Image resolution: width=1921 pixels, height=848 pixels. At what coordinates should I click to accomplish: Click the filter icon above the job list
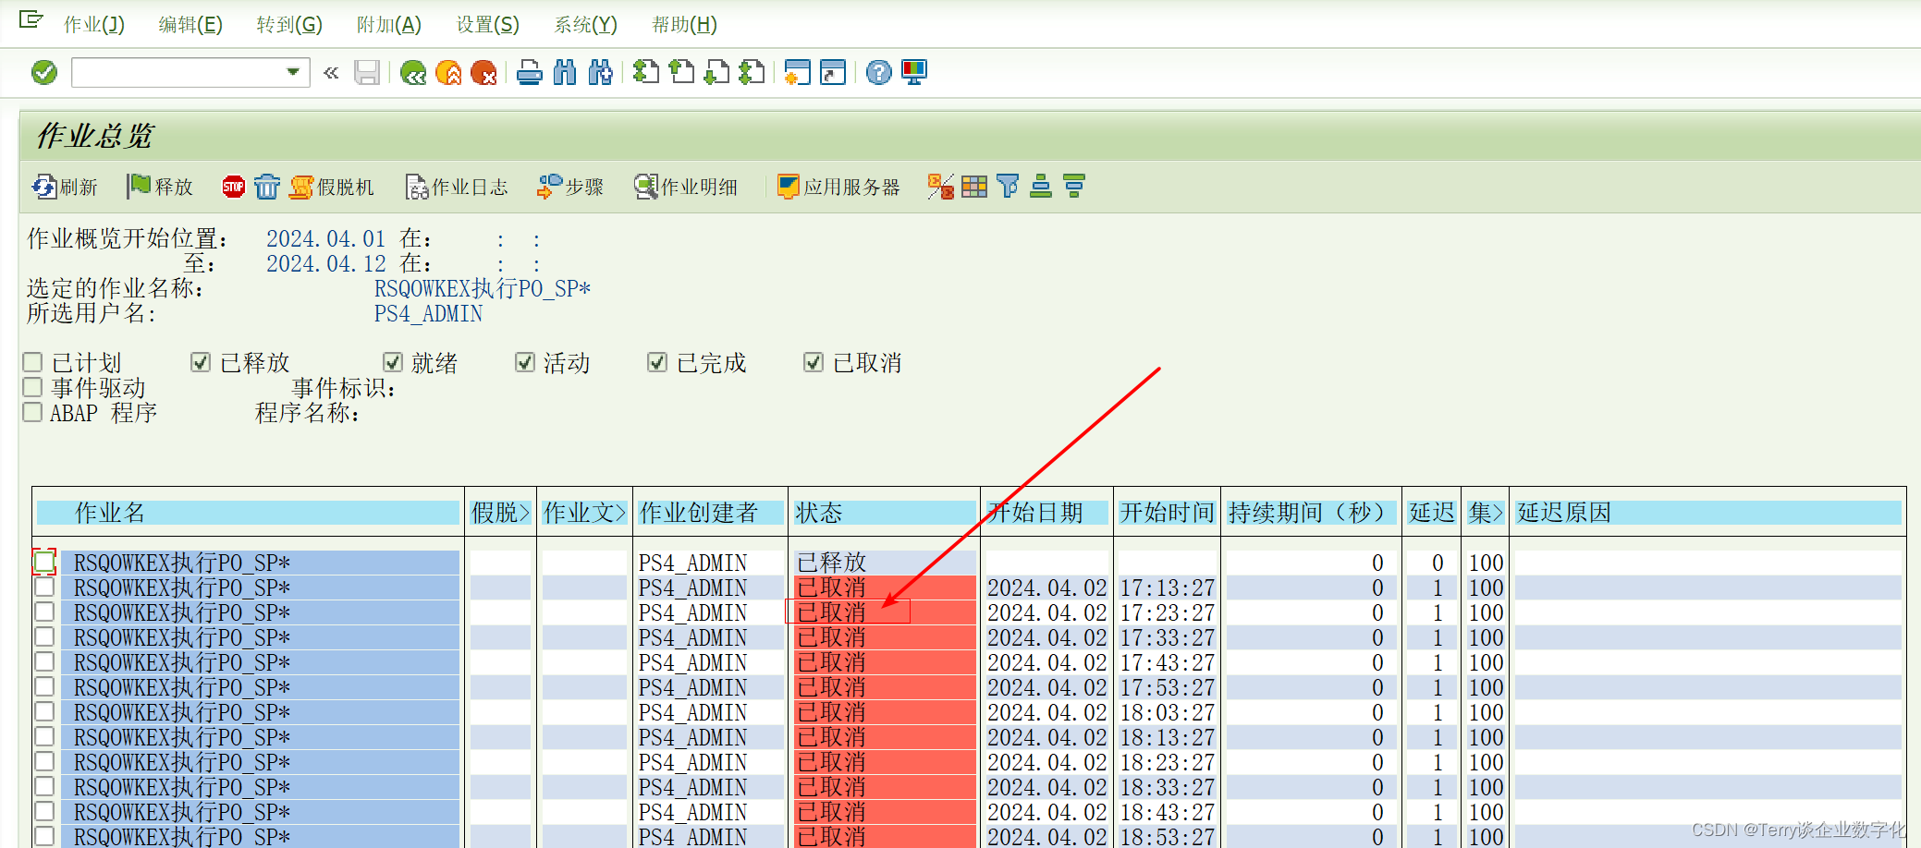1006,186
